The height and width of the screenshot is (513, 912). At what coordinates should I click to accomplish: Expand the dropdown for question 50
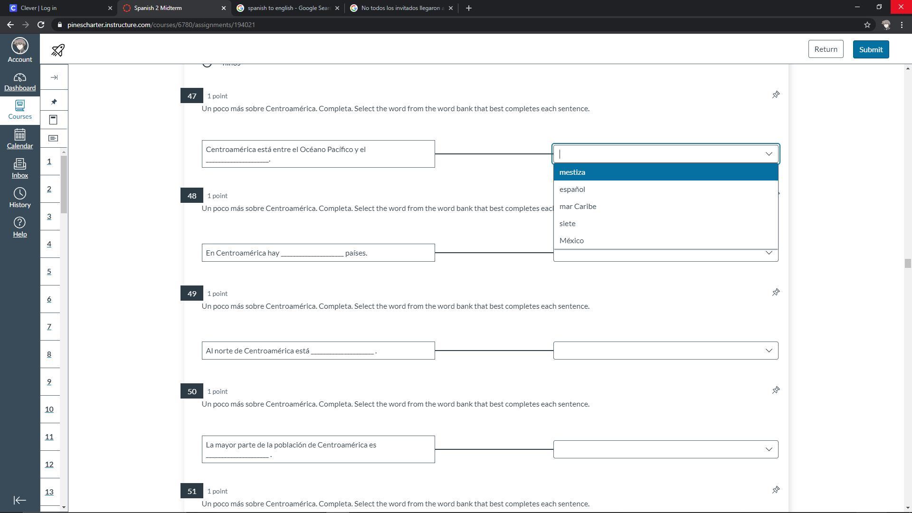[665, 449]
